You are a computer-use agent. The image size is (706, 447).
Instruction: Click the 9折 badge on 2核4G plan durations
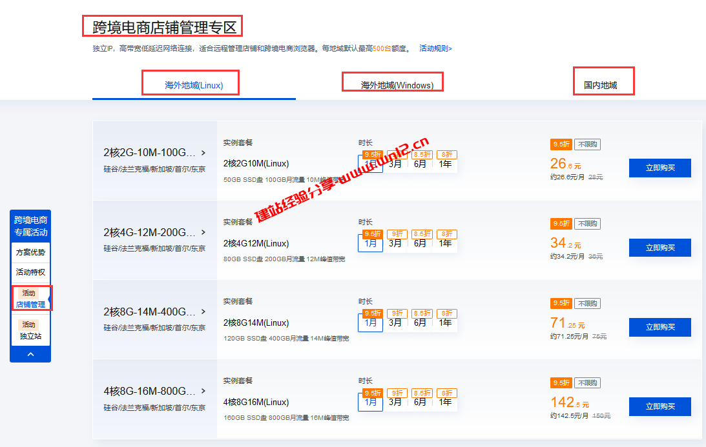click(x=397, y=233)
